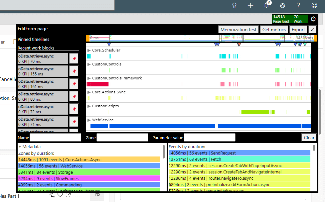Open the notifications bell with badge 8

click(x=267, y=5)
